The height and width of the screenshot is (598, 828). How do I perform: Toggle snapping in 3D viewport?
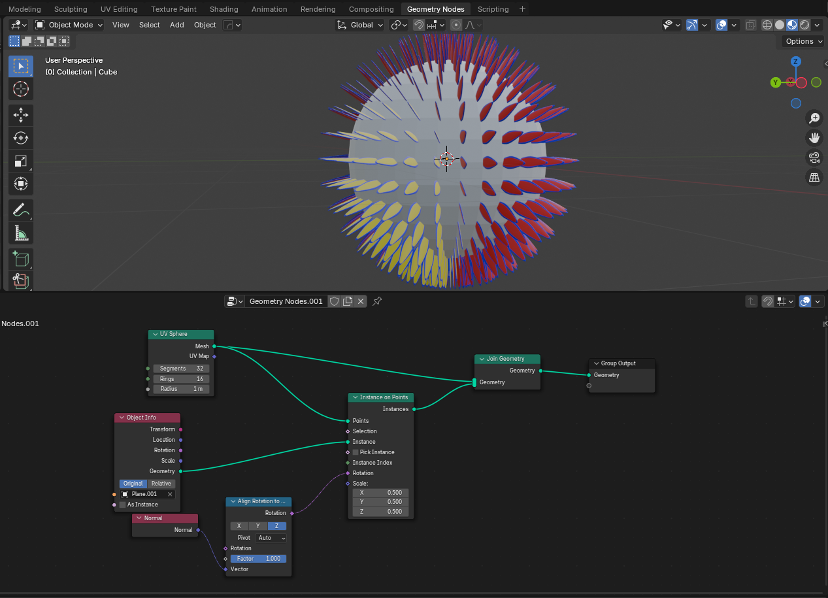point(419,25)
